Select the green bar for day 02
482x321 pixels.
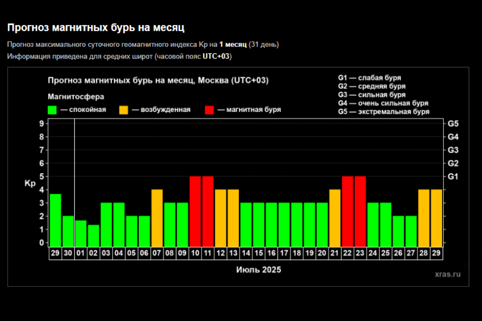(94, 236)
